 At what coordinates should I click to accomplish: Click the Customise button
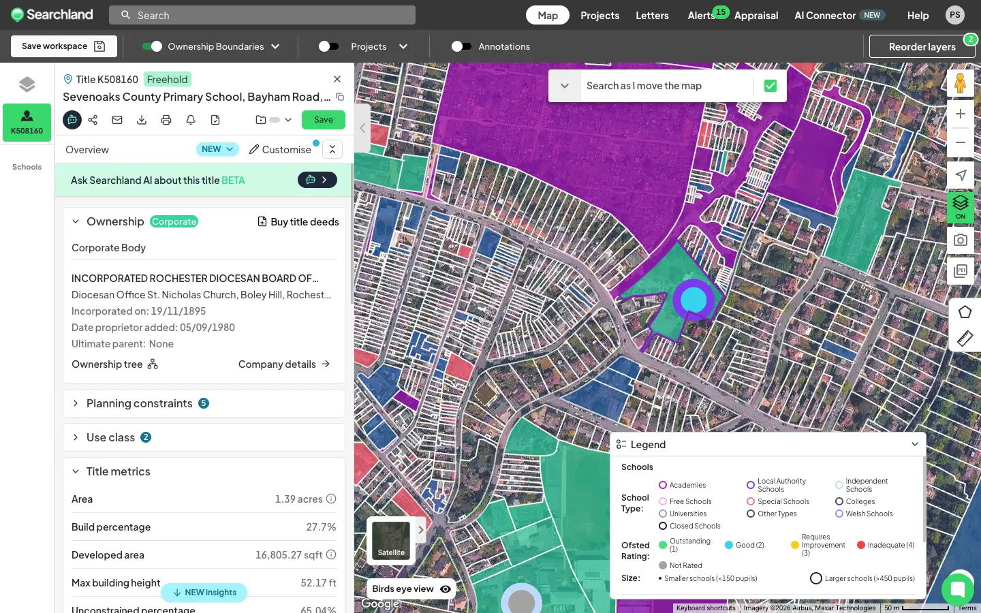pyautogui.click(x=280, y=149)
